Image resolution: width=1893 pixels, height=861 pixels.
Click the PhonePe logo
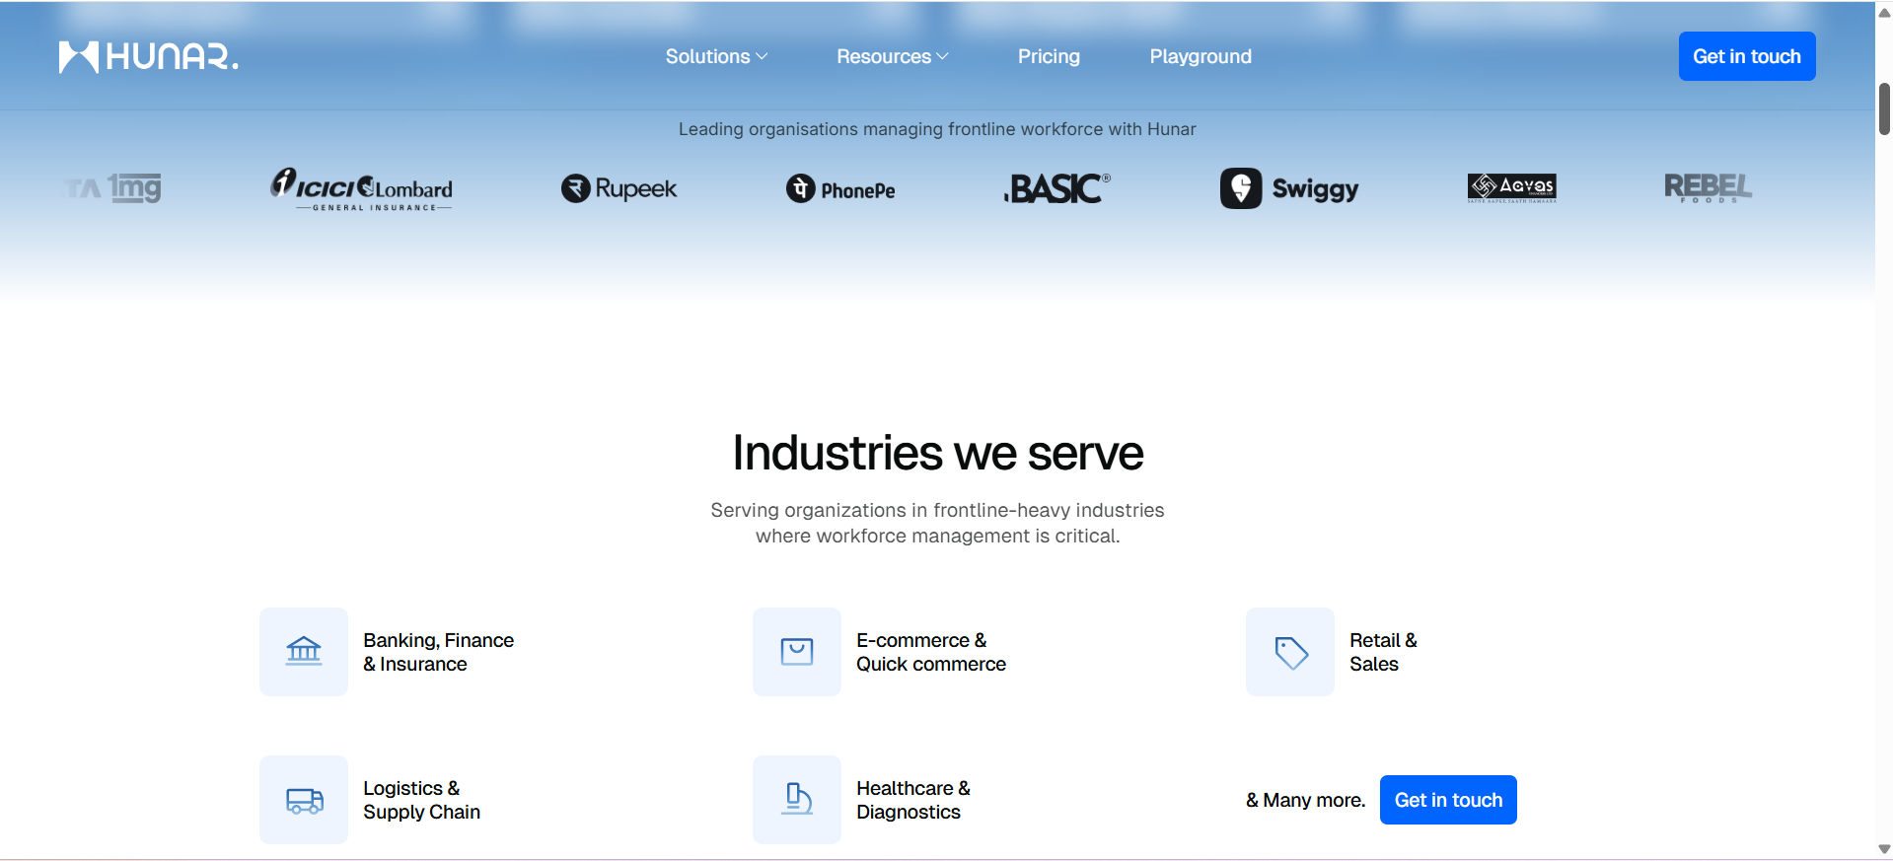pos(840,188)
